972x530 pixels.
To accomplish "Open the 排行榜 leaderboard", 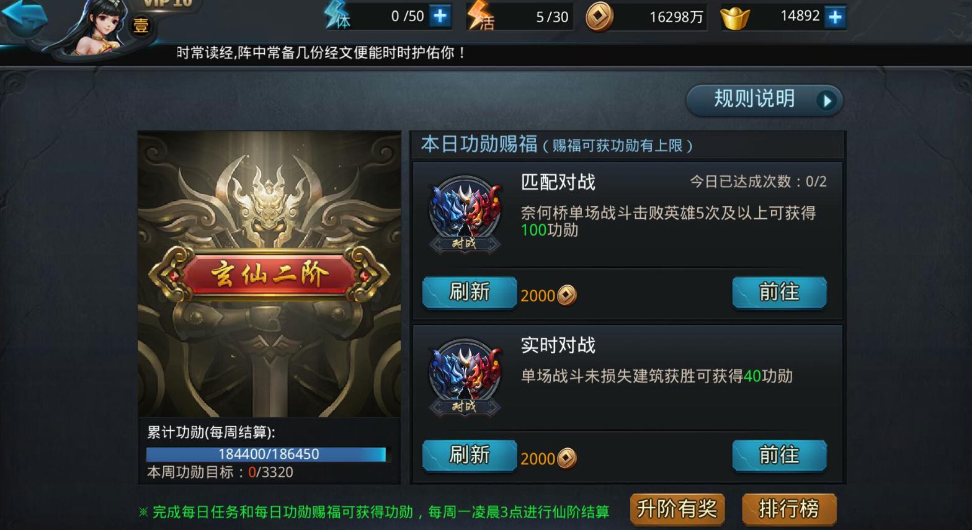I will (789, 510).
